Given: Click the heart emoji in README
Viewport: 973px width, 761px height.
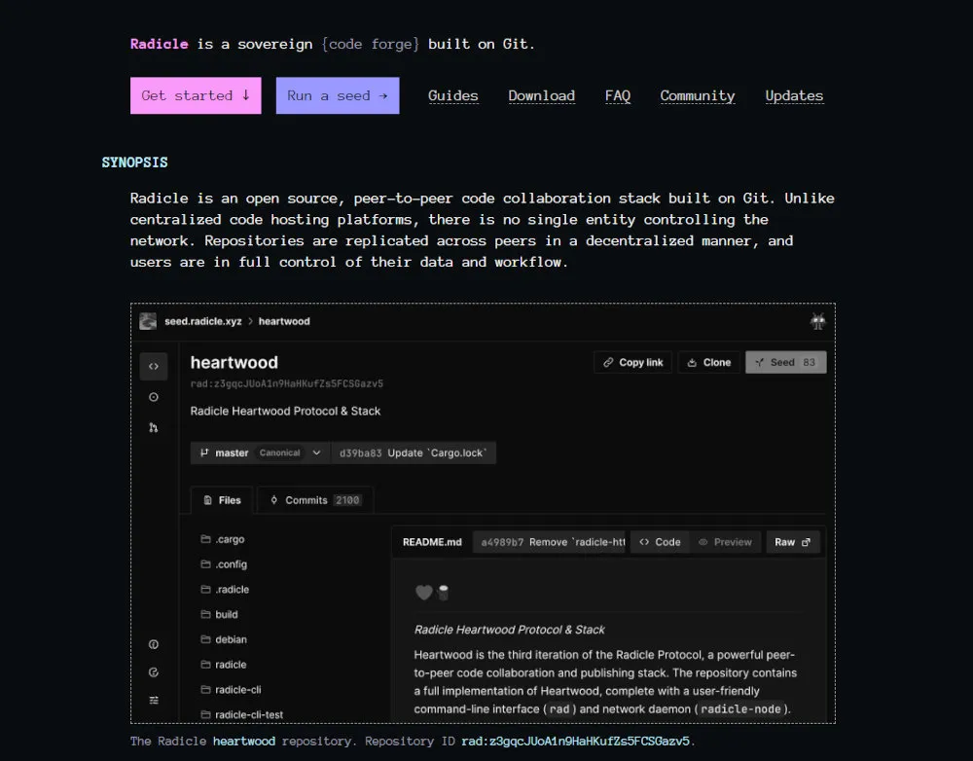Looking at the screenshot, I should pos(424,593).
